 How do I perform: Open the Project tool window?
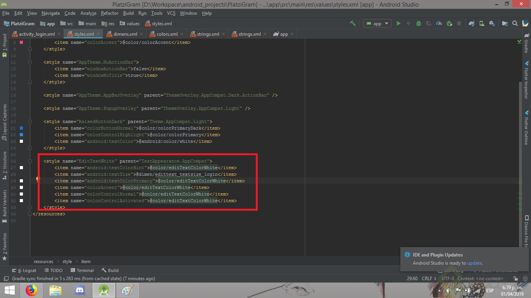point(5,45)
